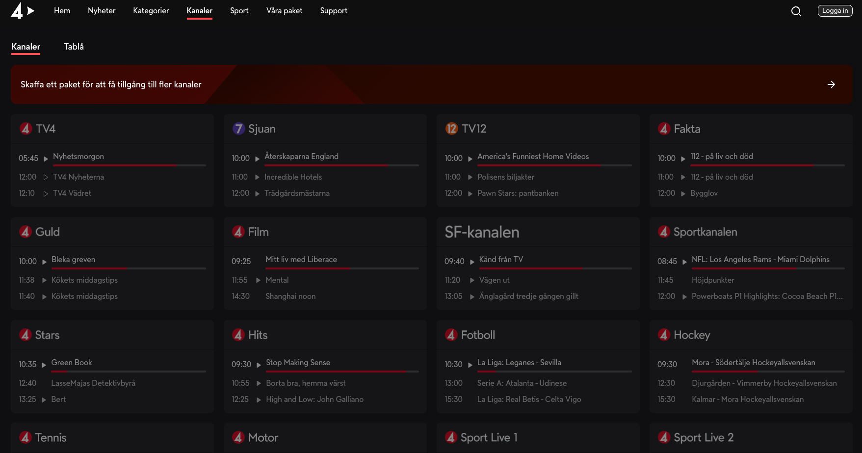Play Känd från TV on SF-kanalen
This screenshot has height=453, width=862.
pos(501,259)
